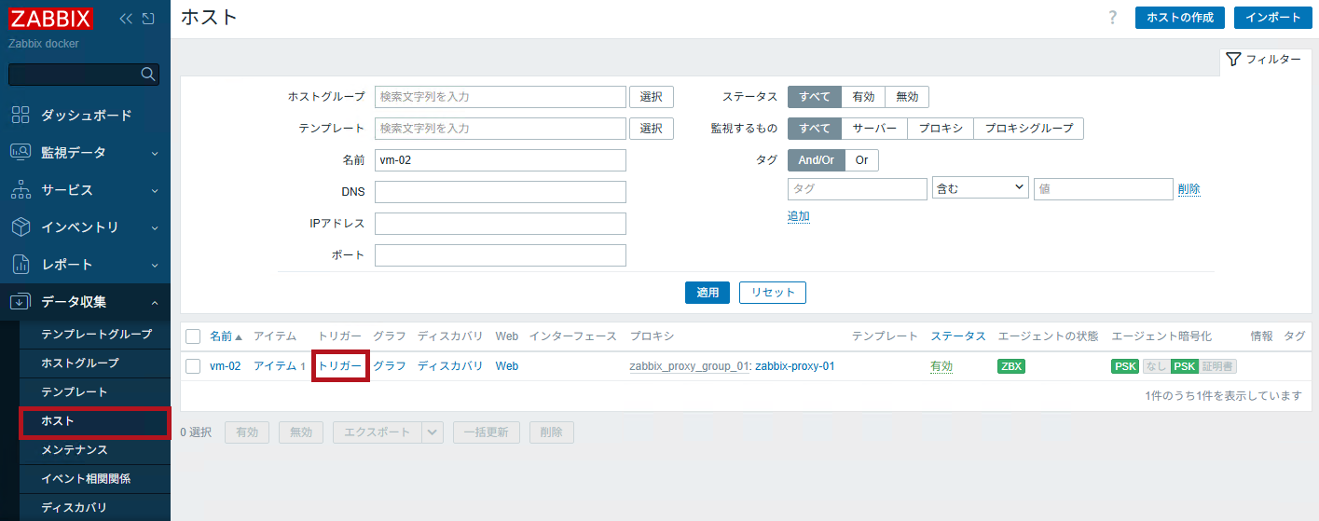This screenshot has width=1319, height=521.
Task: Click the フィルター funnel icon
Action: point(1233,60)
